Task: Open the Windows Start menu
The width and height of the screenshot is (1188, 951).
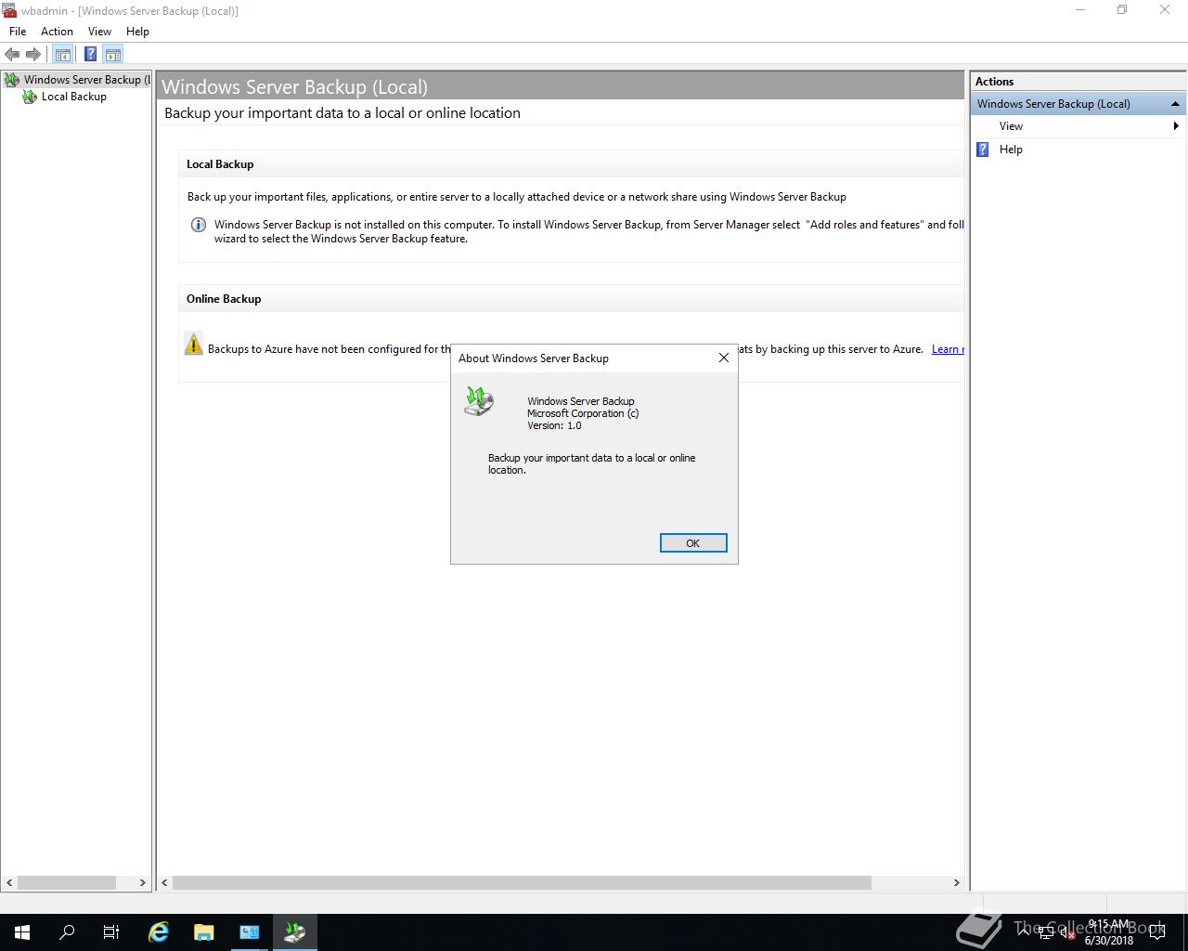Action: 22,932
